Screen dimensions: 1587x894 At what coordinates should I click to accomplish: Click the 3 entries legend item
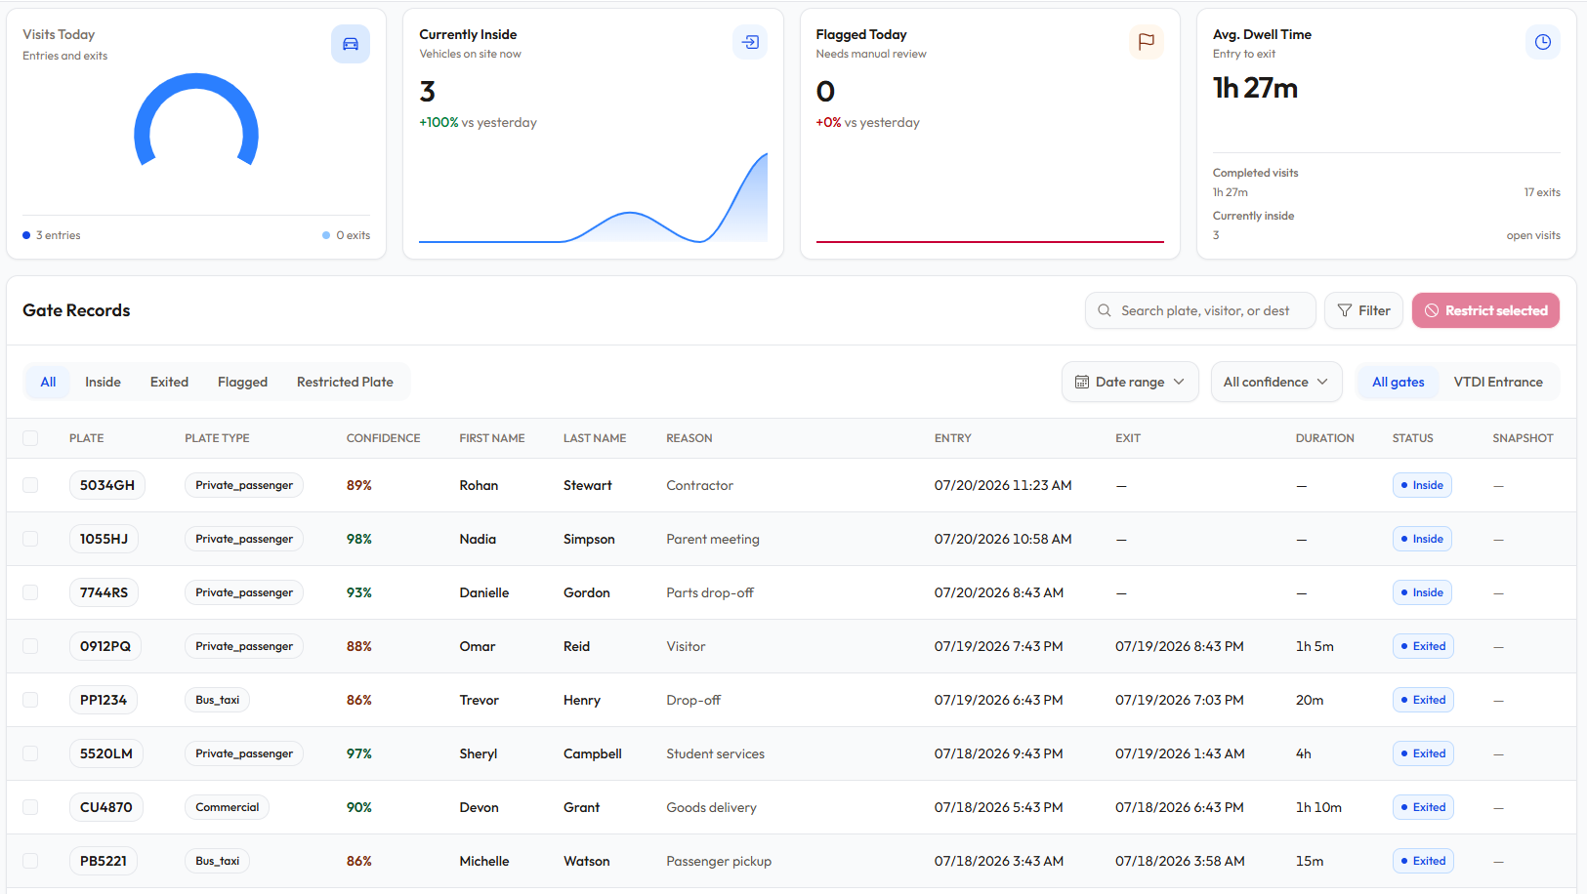point(52,235)
